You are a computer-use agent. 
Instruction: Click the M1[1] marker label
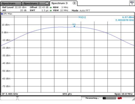(x=82, y=17)
